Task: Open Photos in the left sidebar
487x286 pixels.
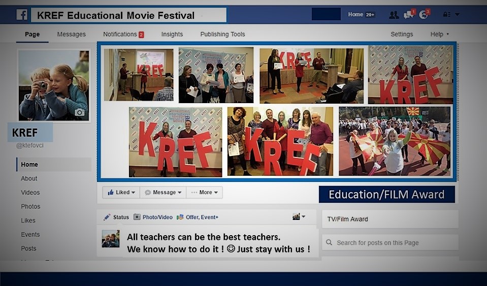Action: 30,207
